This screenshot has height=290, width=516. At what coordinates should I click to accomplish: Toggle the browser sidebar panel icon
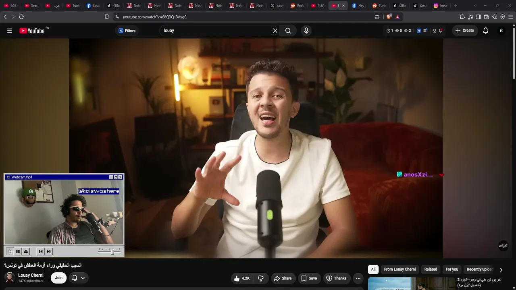coord(478,17)
